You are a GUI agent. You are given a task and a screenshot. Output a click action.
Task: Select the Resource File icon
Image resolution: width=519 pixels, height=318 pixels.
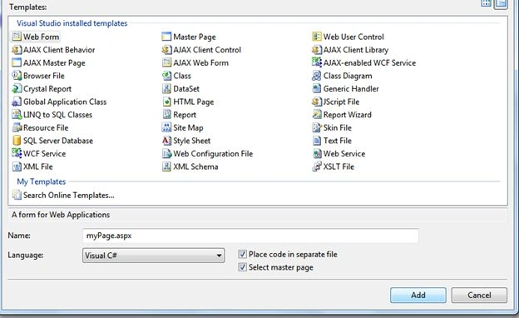(17, 127)
